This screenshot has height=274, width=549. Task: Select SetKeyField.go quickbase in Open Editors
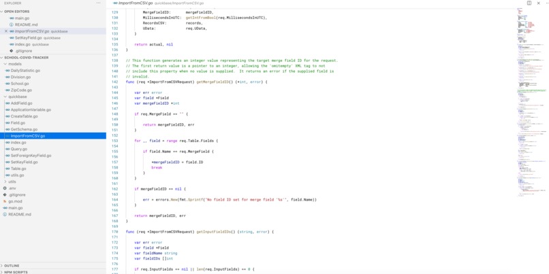click(38, 38)
